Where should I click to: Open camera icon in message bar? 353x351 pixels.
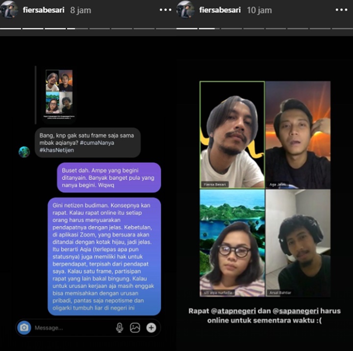coord(24,327)
